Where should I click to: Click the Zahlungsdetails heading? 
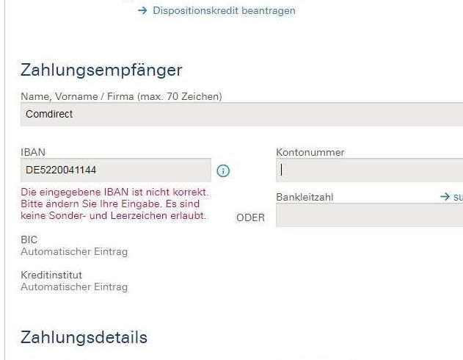coord(84,337)
